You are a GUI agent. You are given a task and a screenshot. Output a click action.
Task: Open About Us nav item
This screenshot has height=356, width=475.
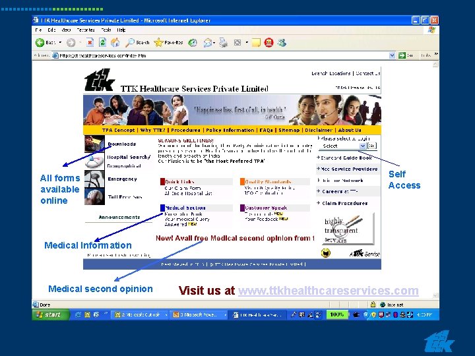(350, 130)
